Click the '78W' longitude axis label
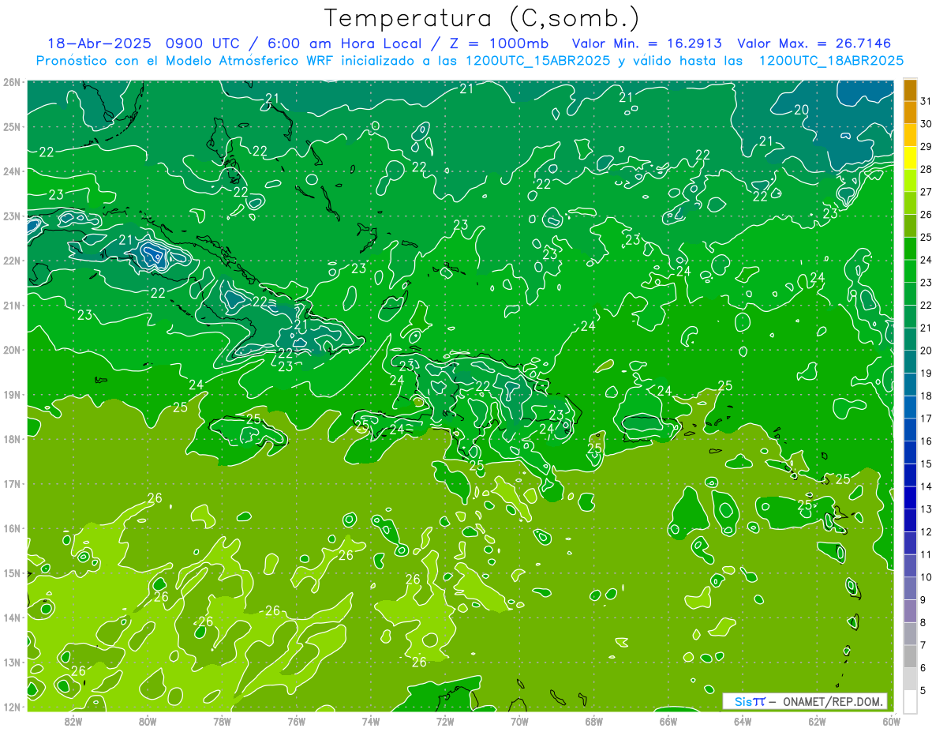 [222, 720]
